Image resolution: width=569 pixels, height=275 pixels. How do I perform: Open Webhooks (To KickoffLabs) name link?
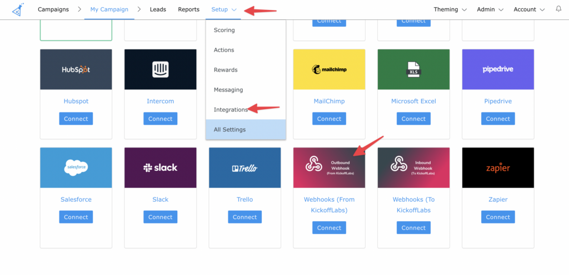(x=413, y=205)
